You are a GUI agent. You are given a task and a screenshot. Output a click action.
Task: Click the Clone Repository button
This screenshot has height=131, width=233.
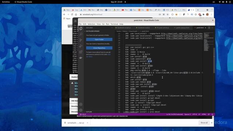[x=99, y=48]
